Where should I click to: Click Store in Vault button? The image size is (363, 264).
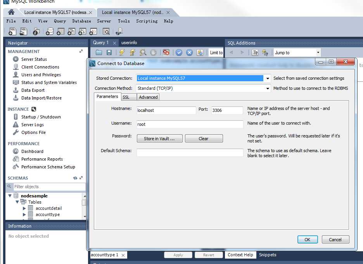(159, 139)
